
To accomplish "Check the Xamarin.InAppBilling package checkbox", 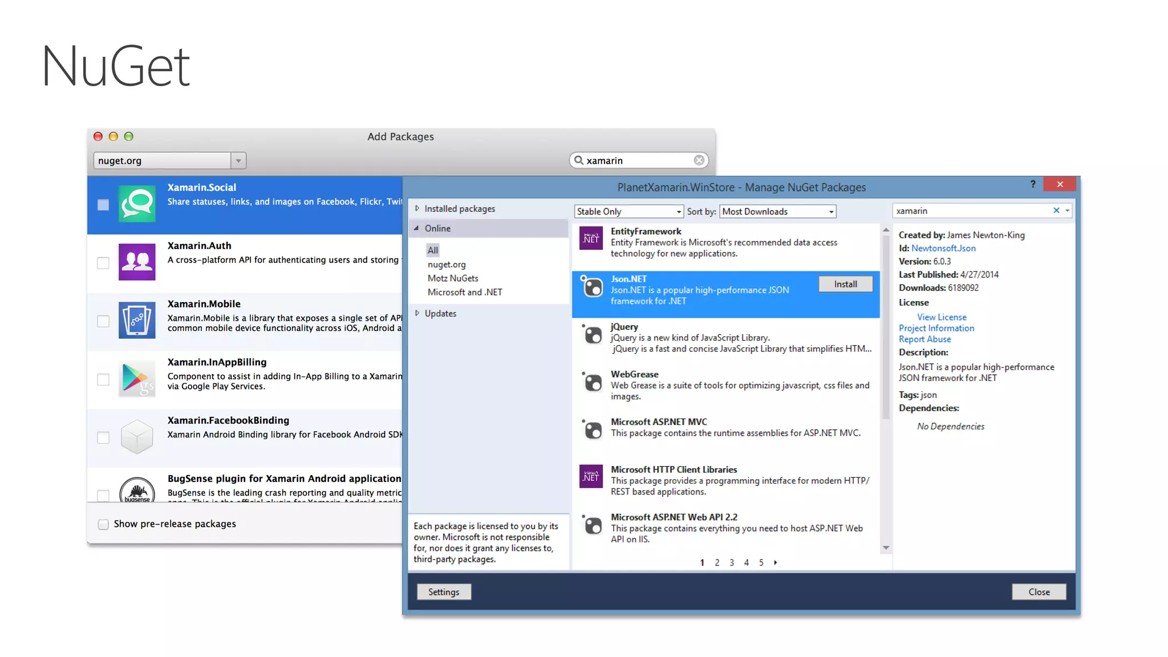I will (x=103, y=379).
